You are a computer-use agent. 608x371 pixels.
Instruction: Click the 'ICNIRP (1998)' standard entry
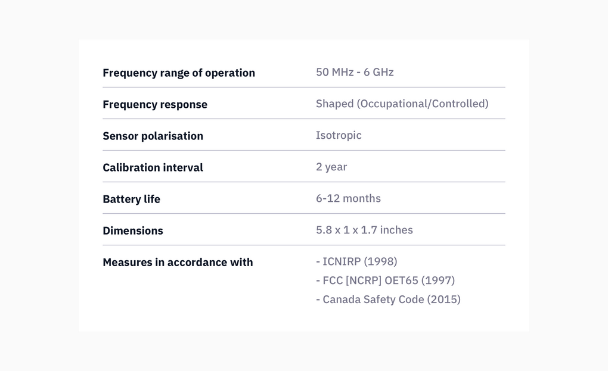[x=359, y=261]
